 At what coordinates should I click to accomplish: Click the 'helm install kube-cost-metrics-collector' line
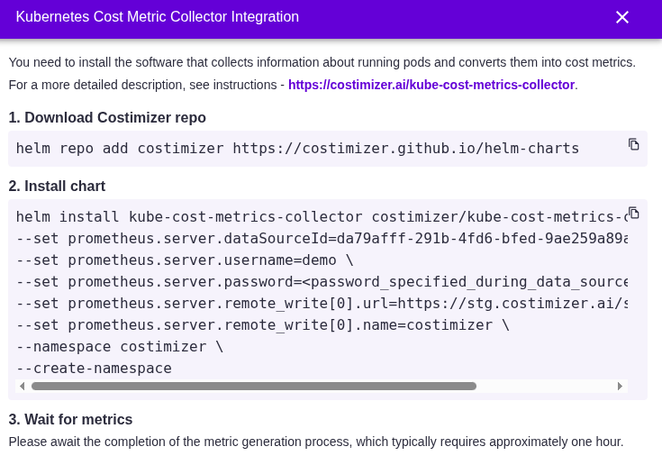click(322, 216)
